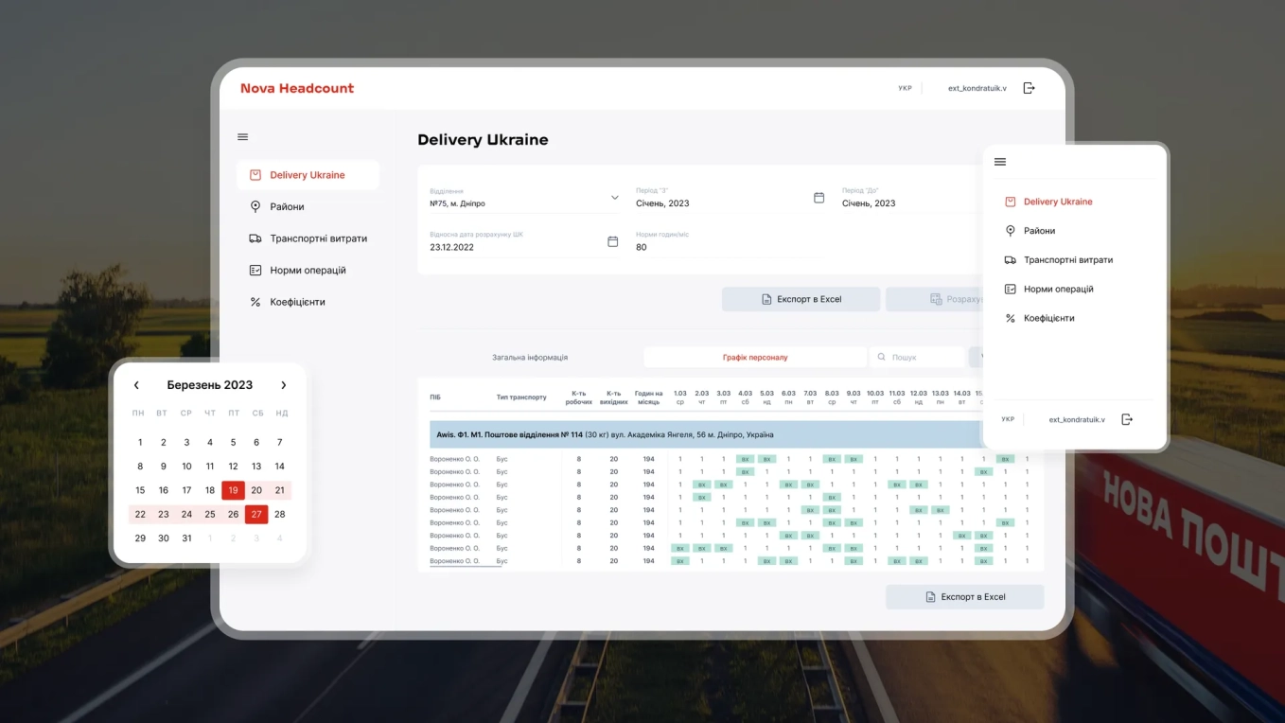This screenshot has height=723, width=1285.
Task: Click the search magnifier icon in Пошук
Action: [882, 358]
